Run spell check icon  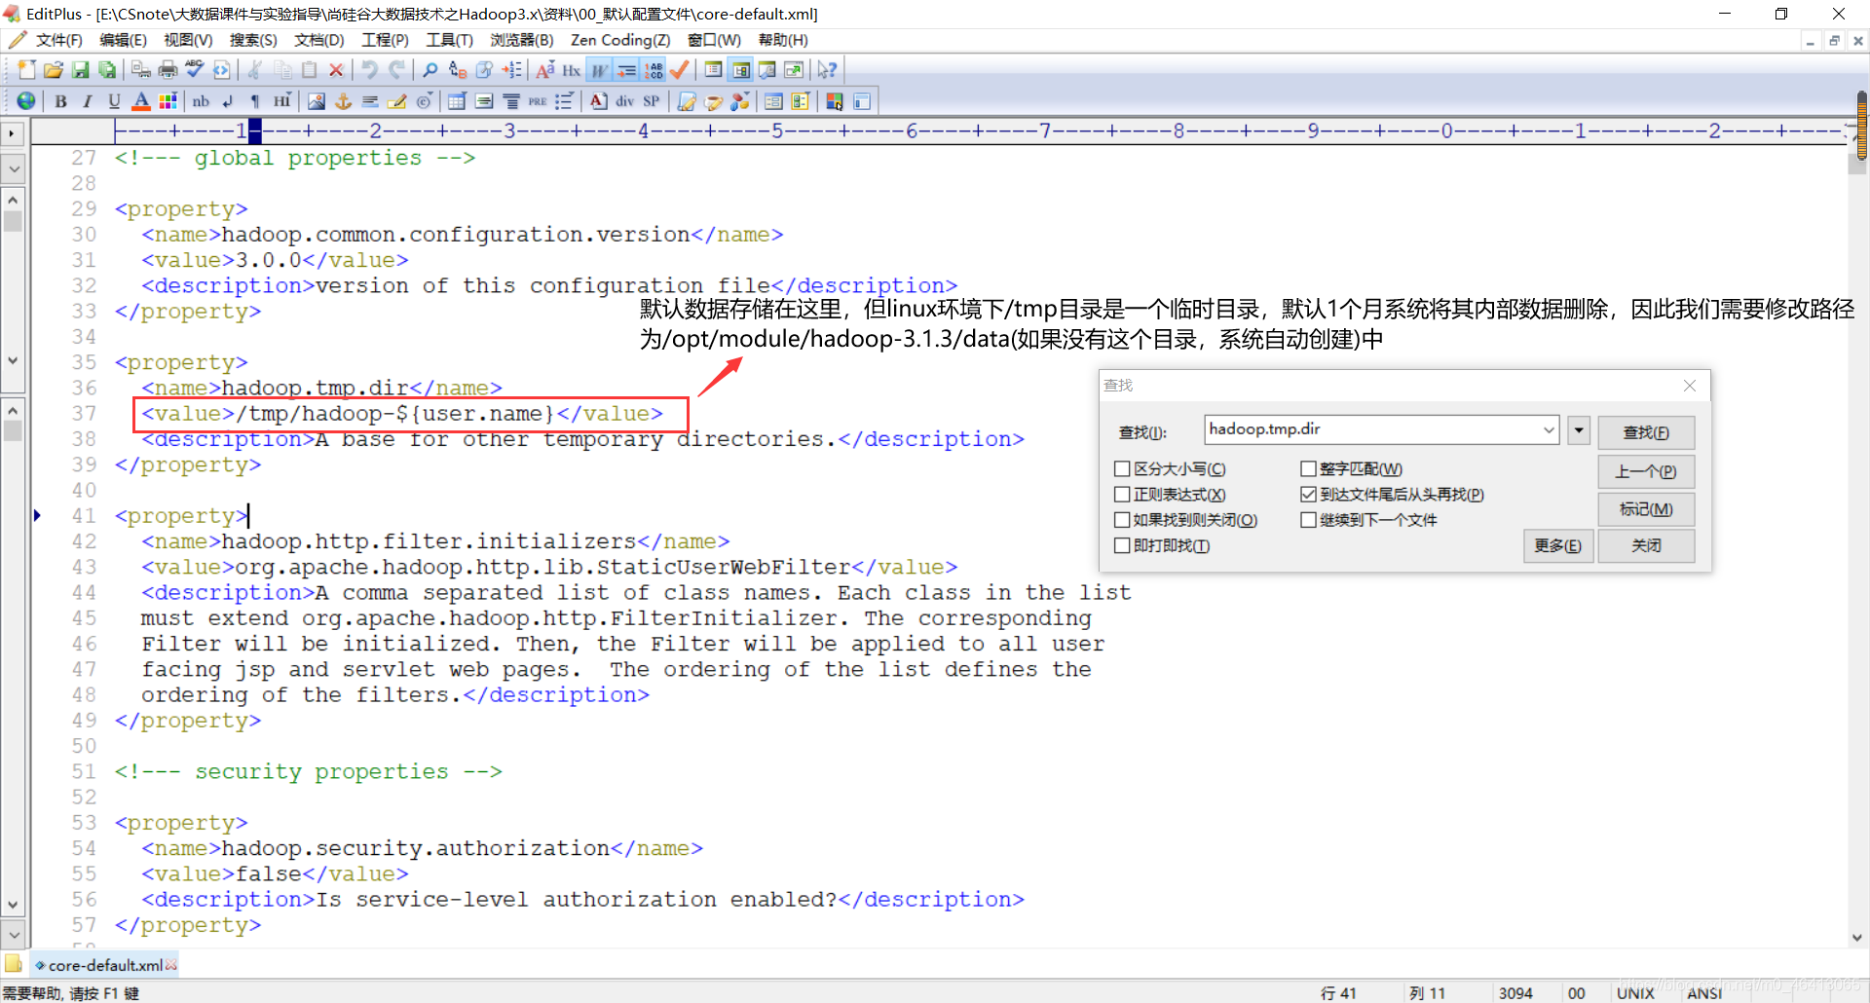click(x=195, y=70)
